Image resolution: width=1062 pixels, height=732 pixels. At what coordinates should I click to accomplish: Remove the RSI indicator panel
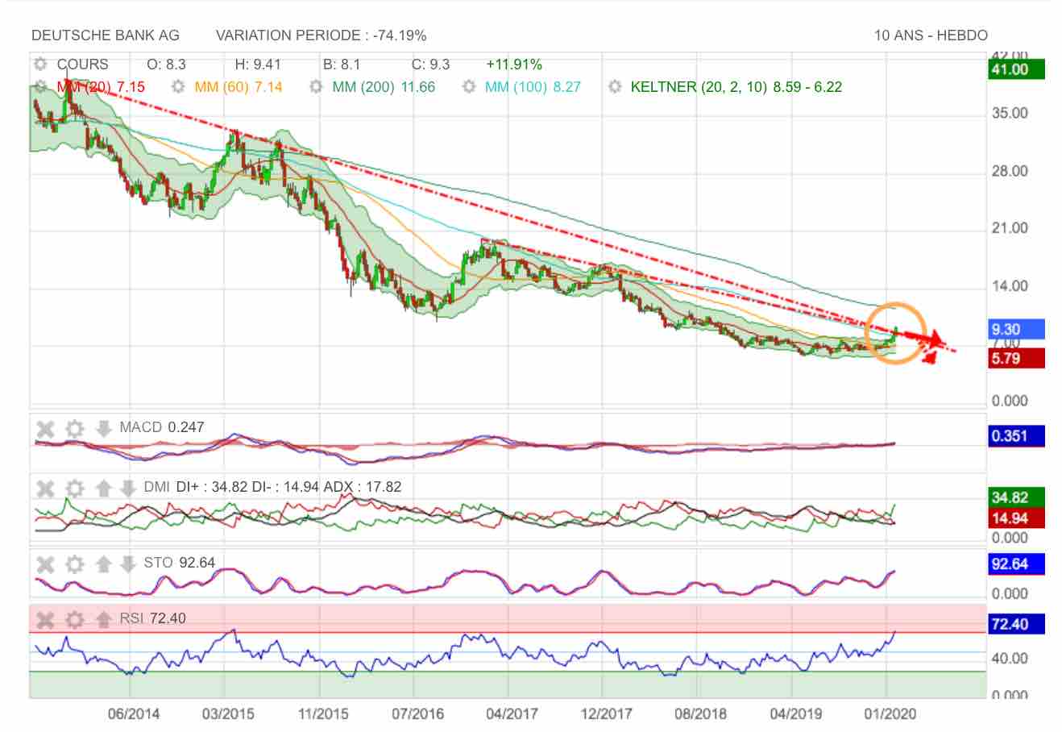tap(46, 619)
